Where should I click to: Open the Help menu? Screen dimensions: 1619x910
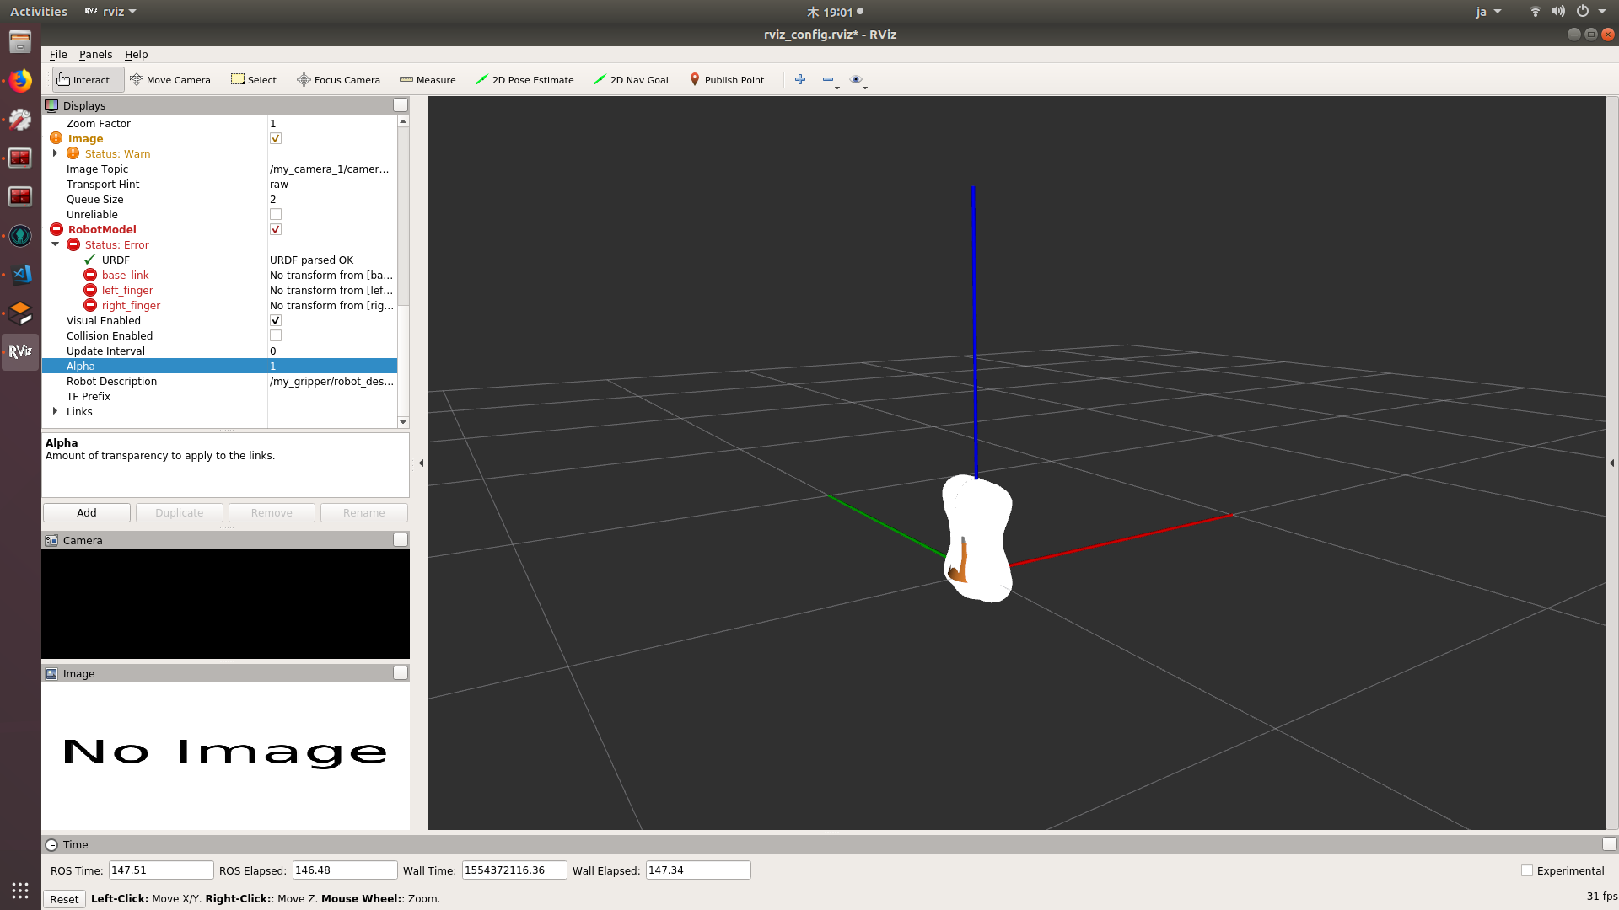click(136, 54)
